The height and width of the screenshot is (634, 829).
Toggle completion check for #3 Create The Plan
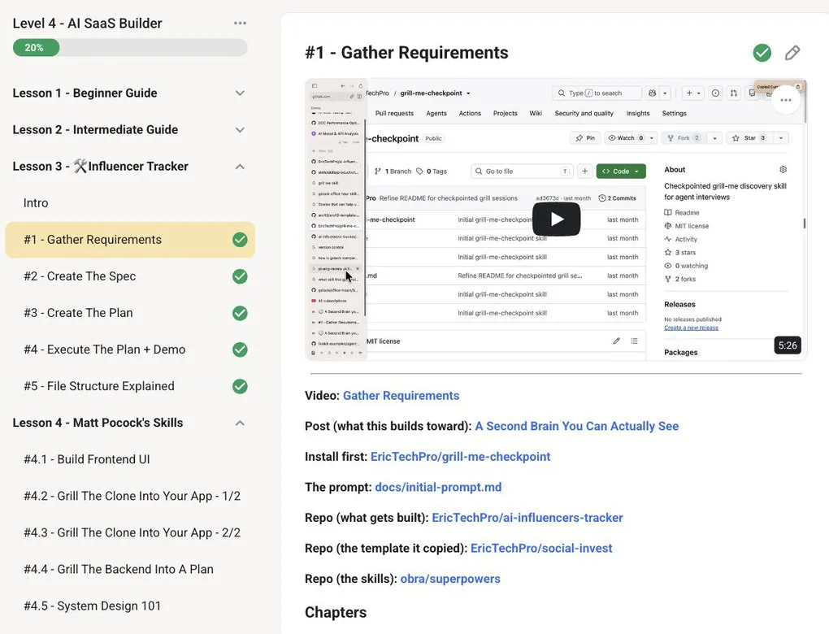coord(240,313)
